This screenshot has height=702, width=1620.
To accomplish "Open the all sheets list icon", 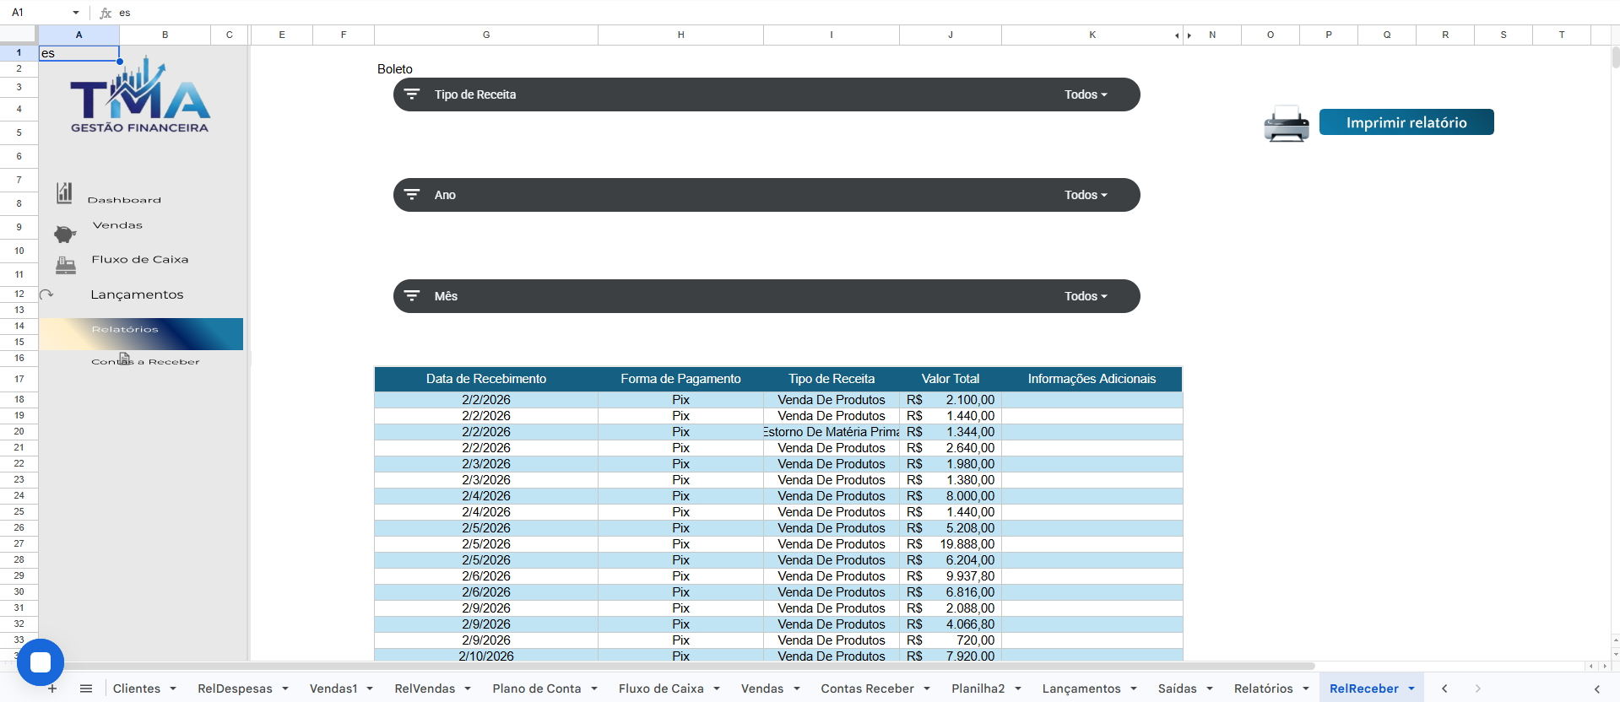I will [86, 688].
